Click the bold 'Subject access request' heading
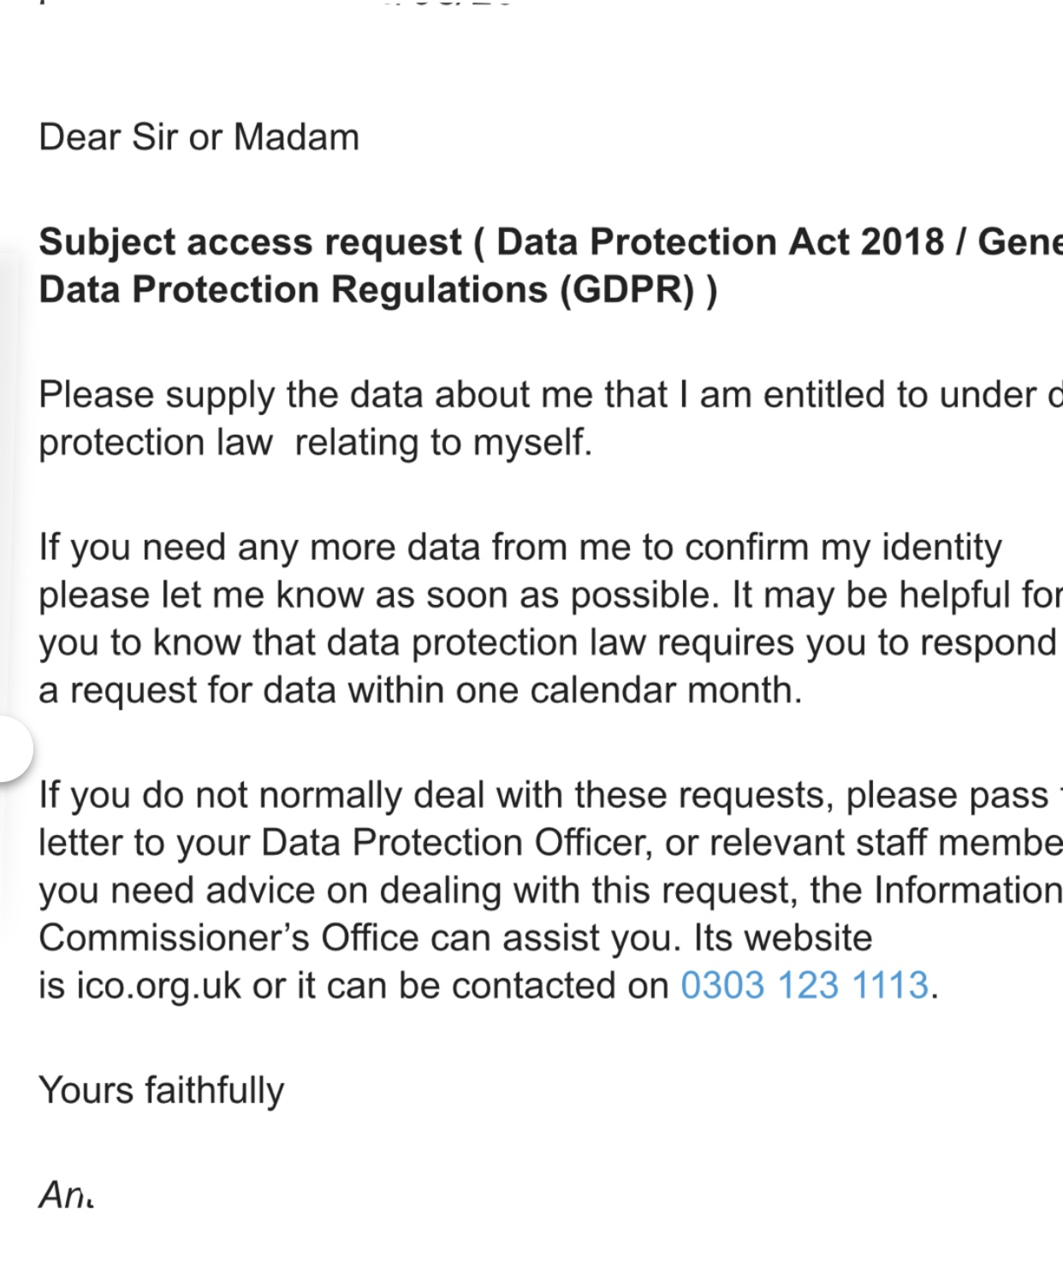Screen dimensions: 1063x1286 (250, 242)
